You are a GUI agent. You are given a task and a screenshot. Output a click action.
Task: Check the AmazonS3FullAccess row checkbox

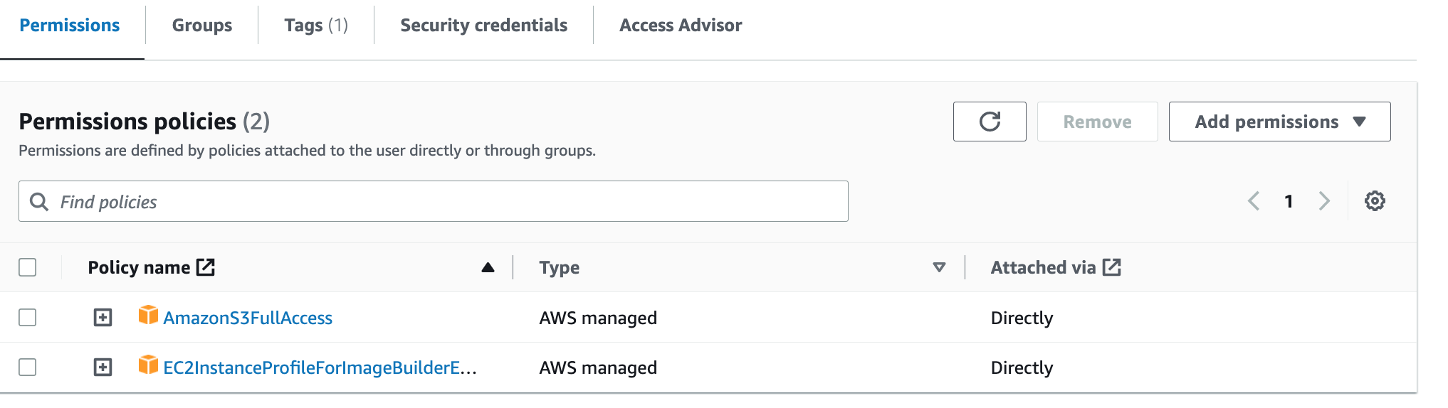pyautogui.click(x=28, y=317)
